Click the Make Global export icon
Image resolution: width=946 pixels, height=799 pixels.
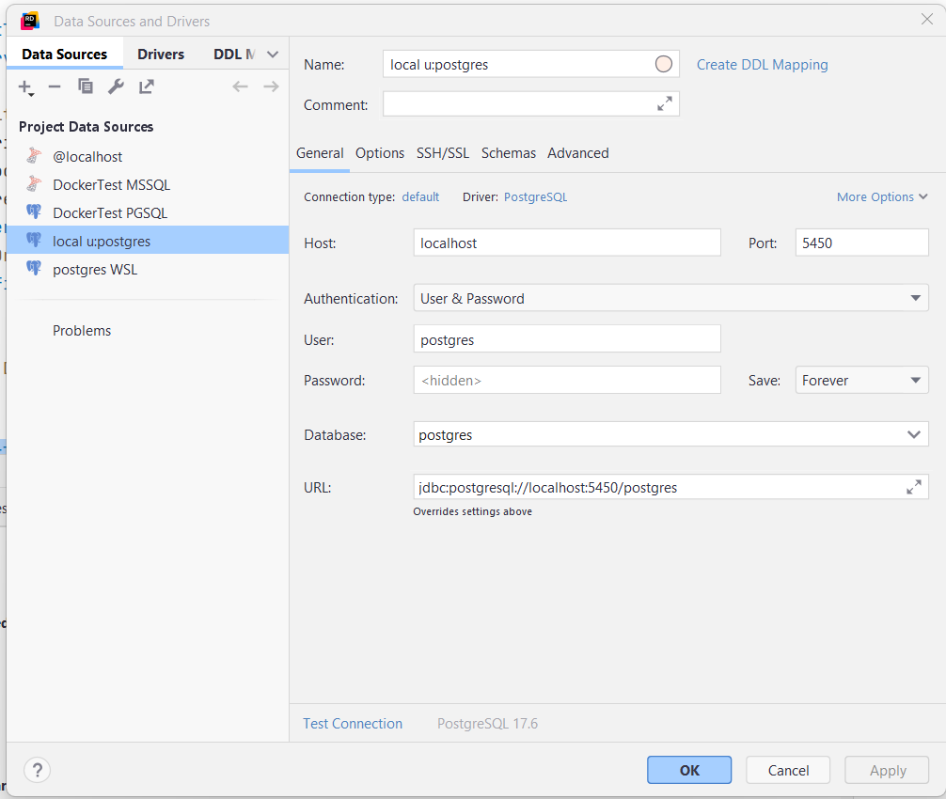(147, 86)
